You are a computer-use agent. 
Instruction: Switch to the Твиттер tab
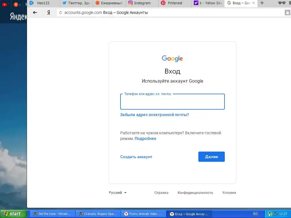(x=76, y=3)
